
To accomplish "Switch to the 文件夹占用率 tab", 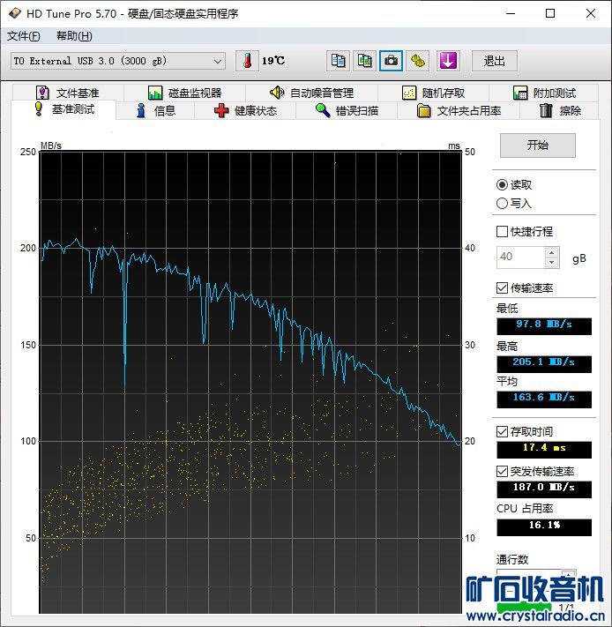I will pos(459,110).
